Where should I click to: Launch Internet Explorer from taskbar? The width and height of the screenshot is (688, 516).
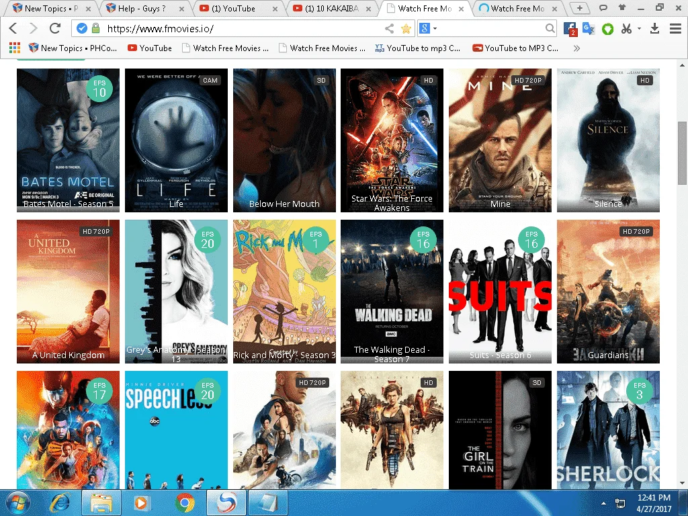(59, 503)
